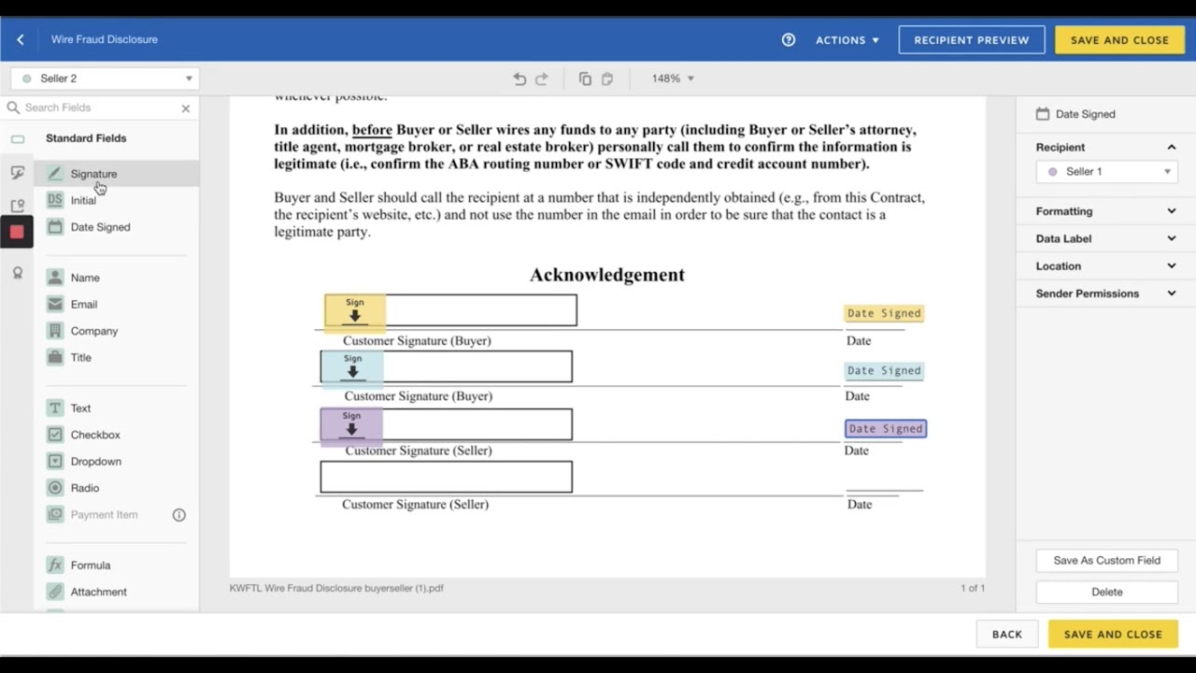Click the Undo arrow icon
1196x673 pixels.
[520, 79]
